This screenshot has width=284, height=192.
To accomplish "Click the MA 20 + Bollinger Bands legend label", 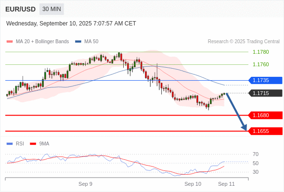I will point(42,42).
